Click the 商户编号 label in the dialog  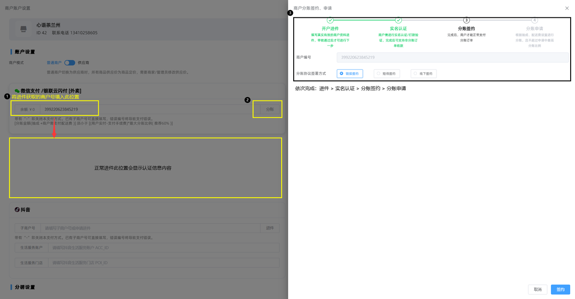[304, 57]
